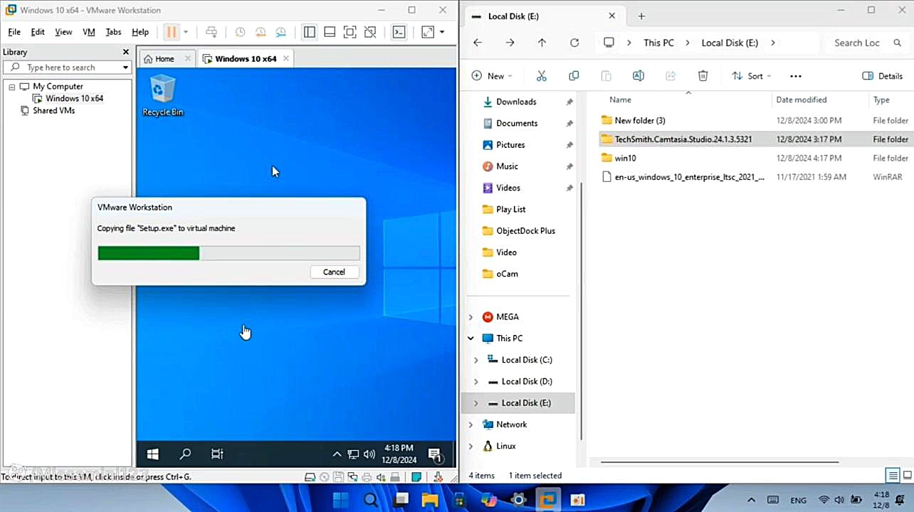The image size is (914, 512).
Task: Switch to Unity mode in VMware toolbar
Action: (x=370, y=32)
